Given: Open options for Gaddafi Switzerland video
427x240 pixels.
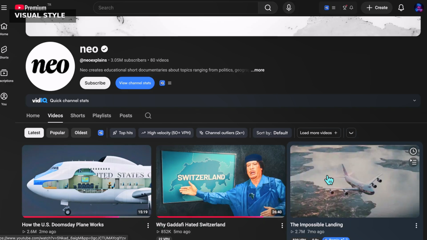Looking at the screenshot, I should [x=282, y=226].
